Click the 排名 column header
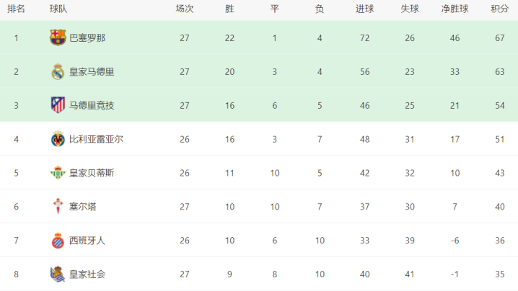Image resolution: width=518 pixels, height=291 pixels. tap(17, 9)
